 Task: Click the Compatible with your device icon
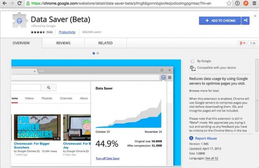[x=193, y=68]
